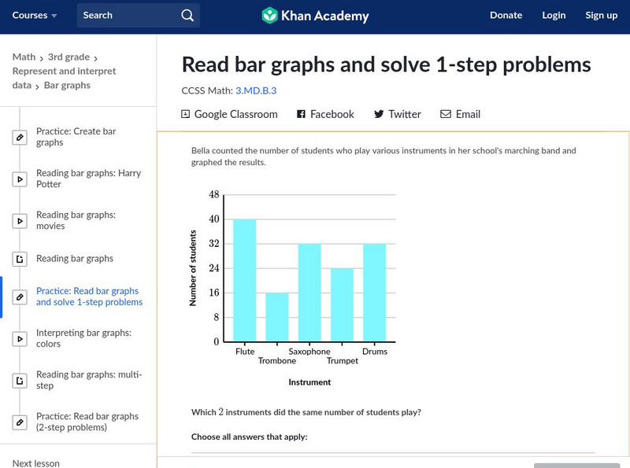Open Practice: Read bar graphs (2-step problems)
630x468 pixels.
pyautogui.click(x=87, y=422)
